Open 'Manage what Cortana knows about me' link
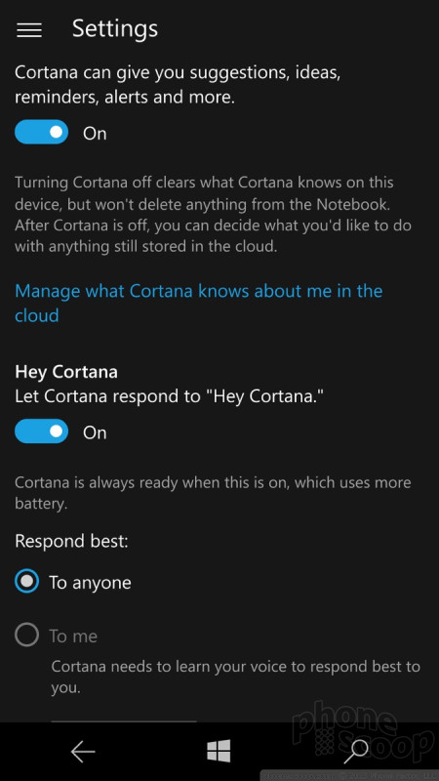 click(199, 303)
